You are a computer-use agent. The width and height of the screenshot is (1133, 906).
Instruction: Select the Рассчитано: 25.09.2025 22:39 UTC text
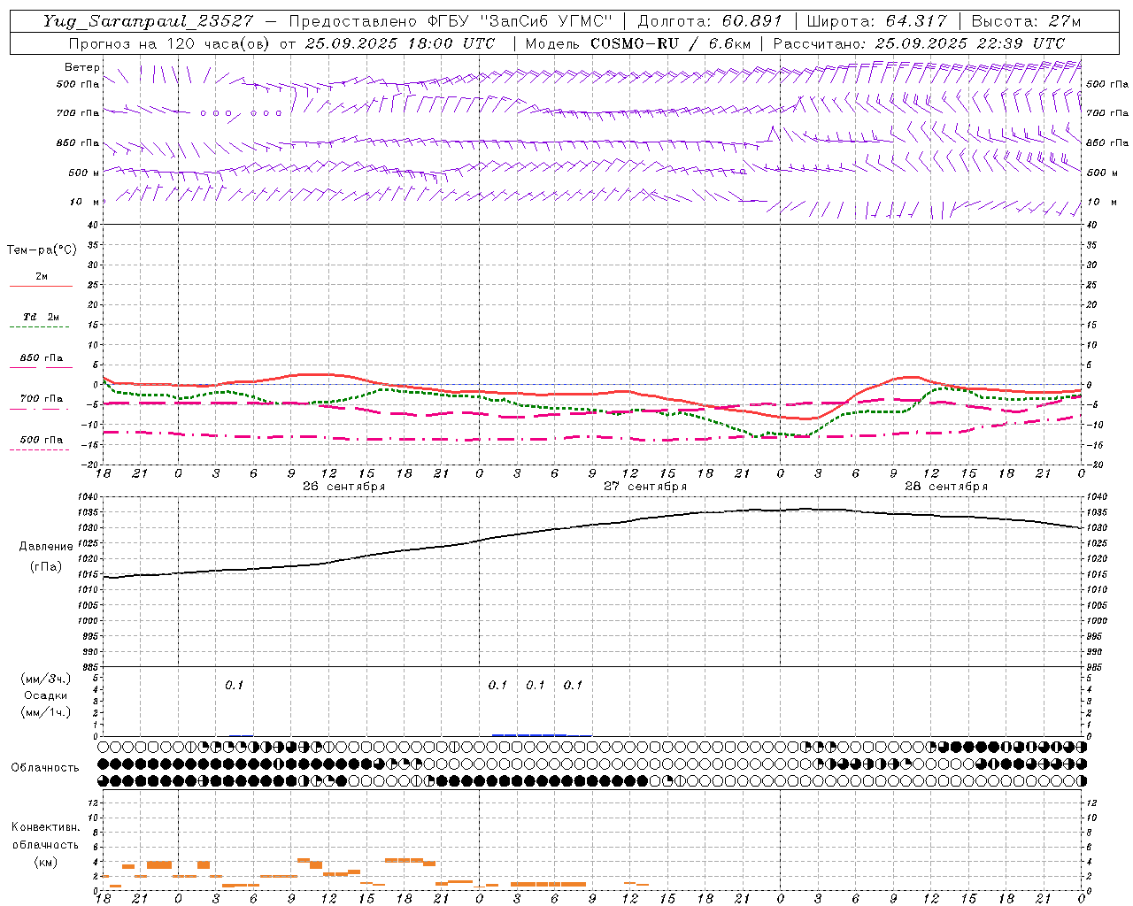[919, 43]
